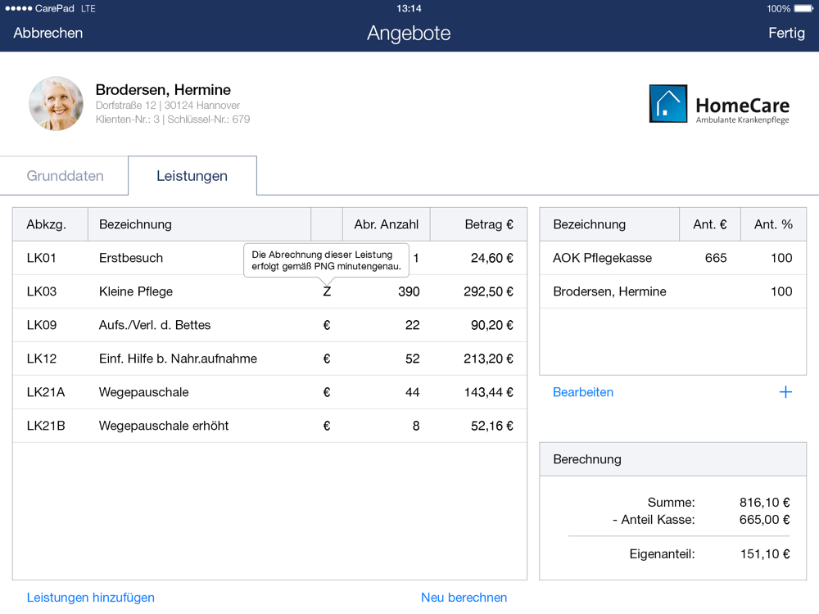Click the Abr. Anzahl column header
819x614 pixels.
tap(386, 224)
